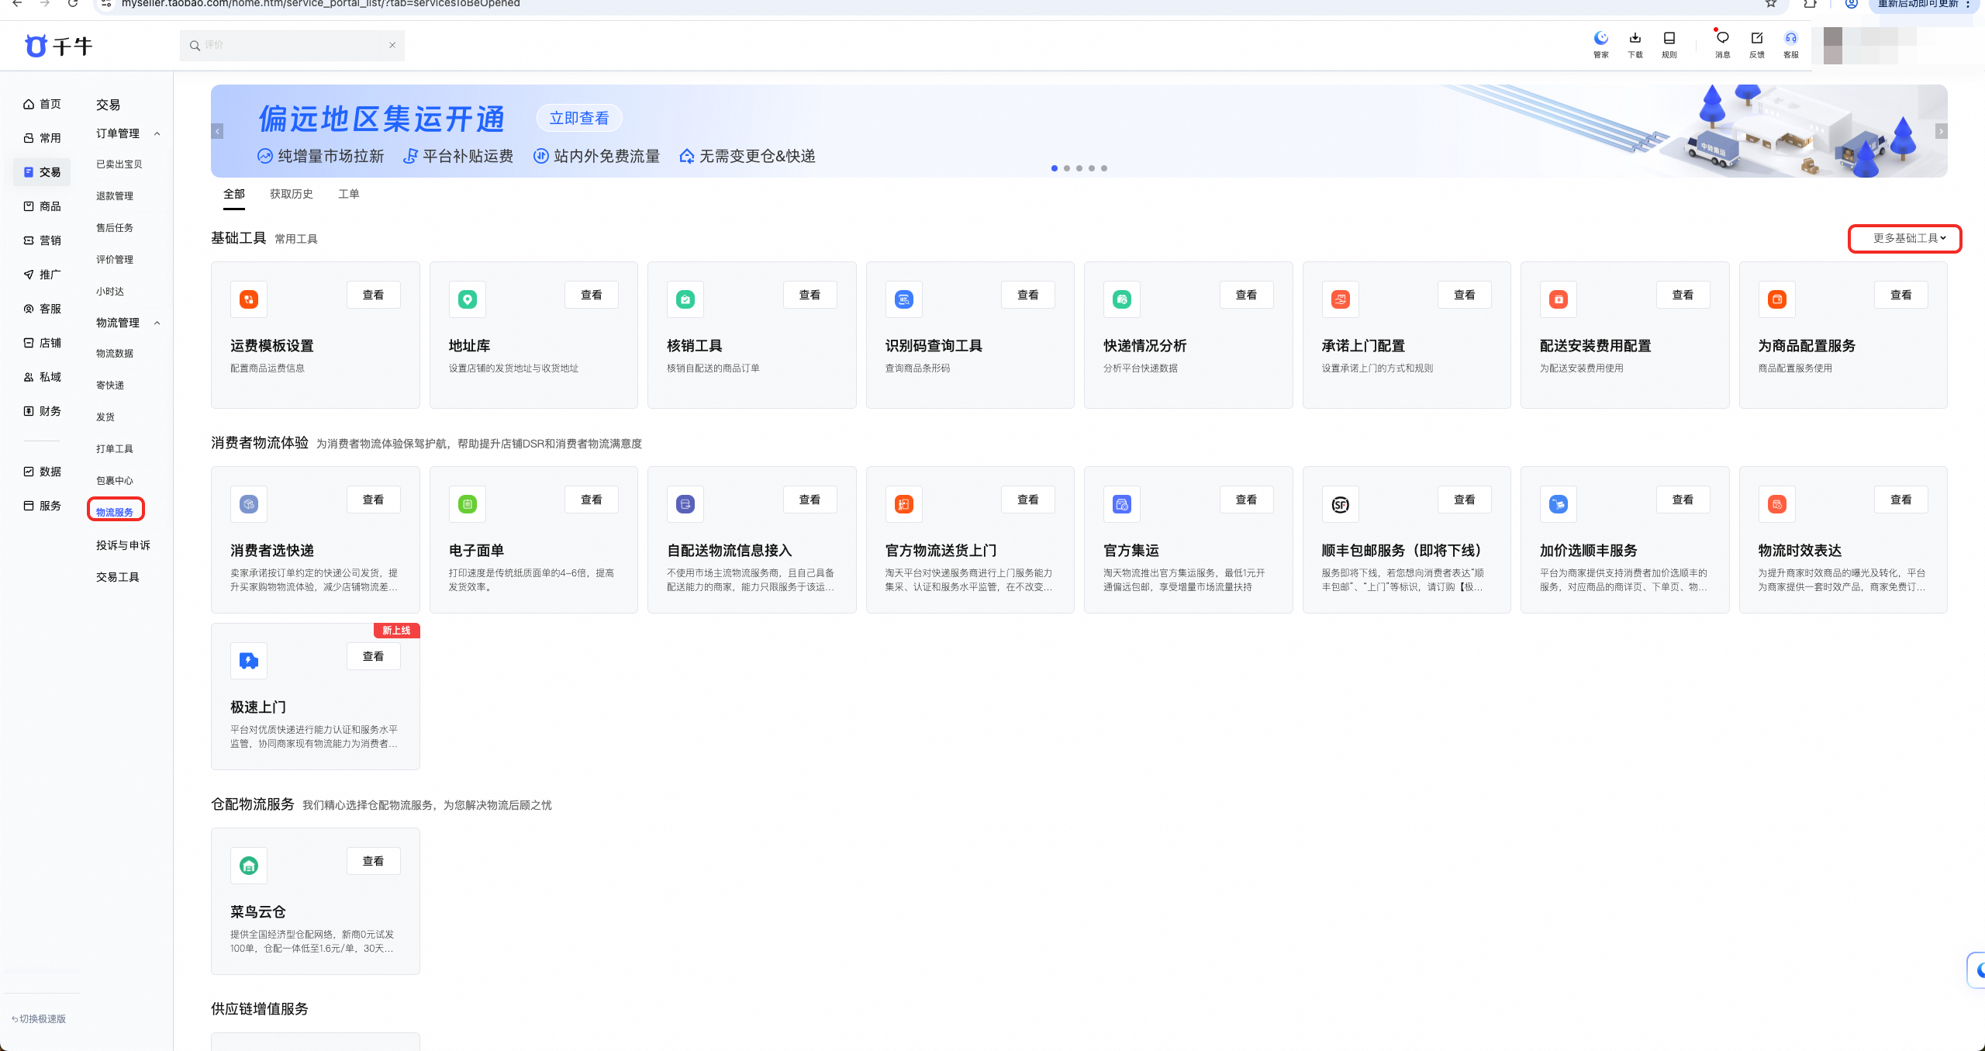The image size is (1985, 1051).
Task: Open 包裹中心 in the submenu
Action: (115, 481)
